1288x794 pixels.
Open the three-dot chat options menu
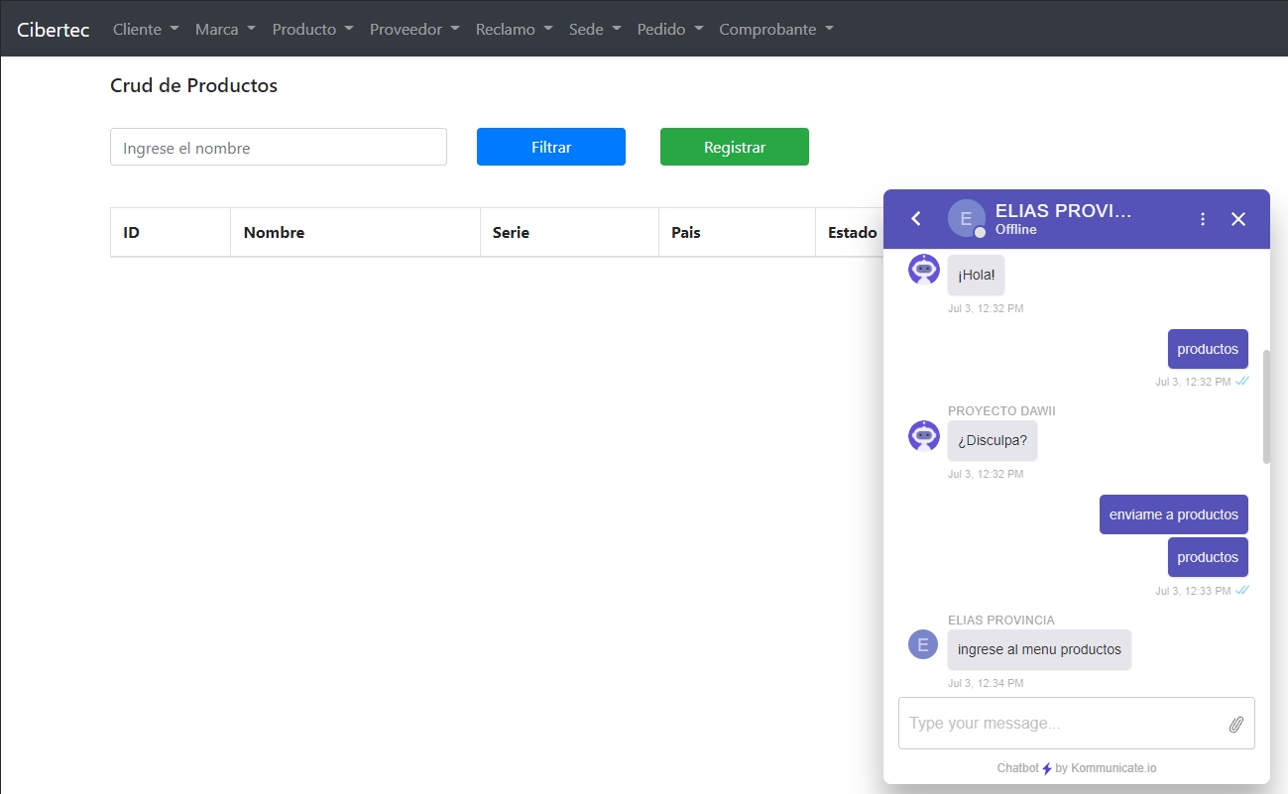tap(1203, 219)
